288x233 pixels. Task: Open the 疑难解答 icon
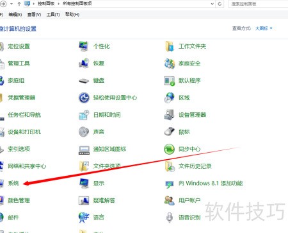(84, 200)
